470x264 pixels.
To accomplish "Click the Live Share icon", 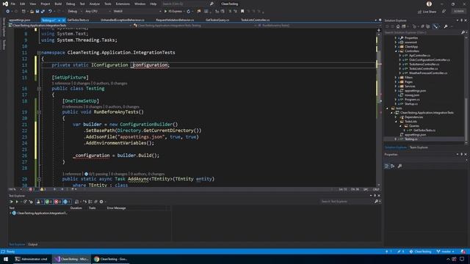I will click(x=419, y=12).
